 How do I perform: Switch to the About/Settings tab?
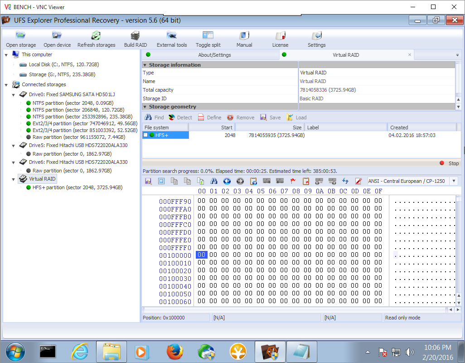(x=211, y=55)
